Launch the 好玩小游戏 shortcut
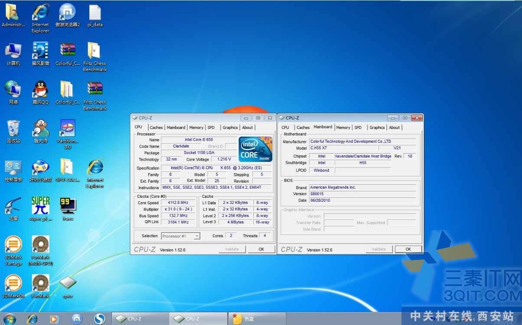 point(40,171)
